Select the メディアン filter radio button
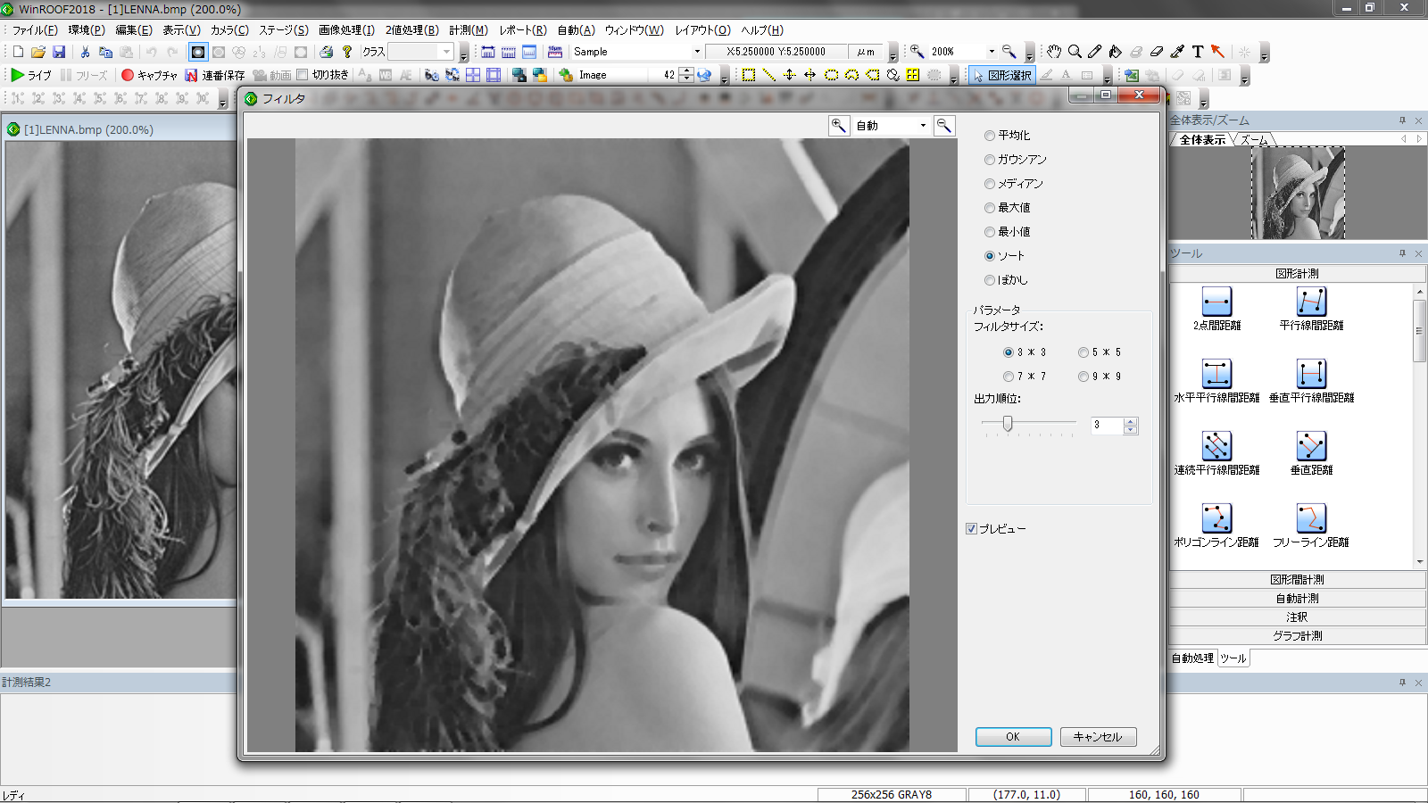Screen dimensions: 1428x803 pyautogui.click(x=990, y=184)
